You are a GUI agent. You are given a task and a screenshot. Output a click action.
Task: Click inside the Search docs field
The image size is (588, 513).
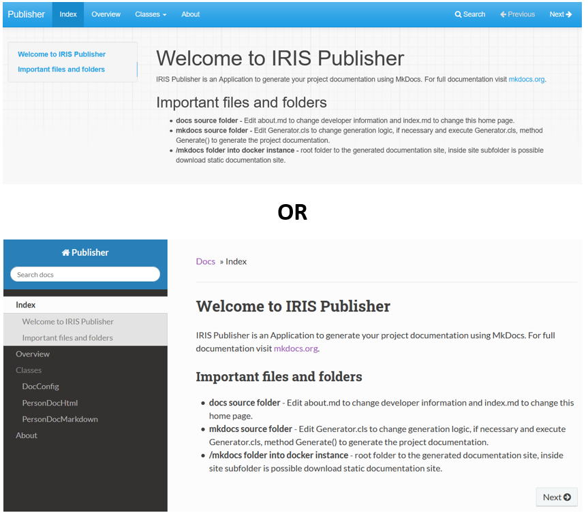[x=85, y=275]
